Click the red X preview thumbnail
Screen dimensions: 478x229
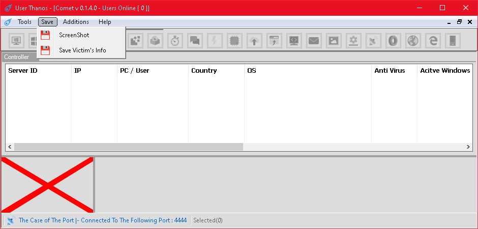[x=47, y=185]
